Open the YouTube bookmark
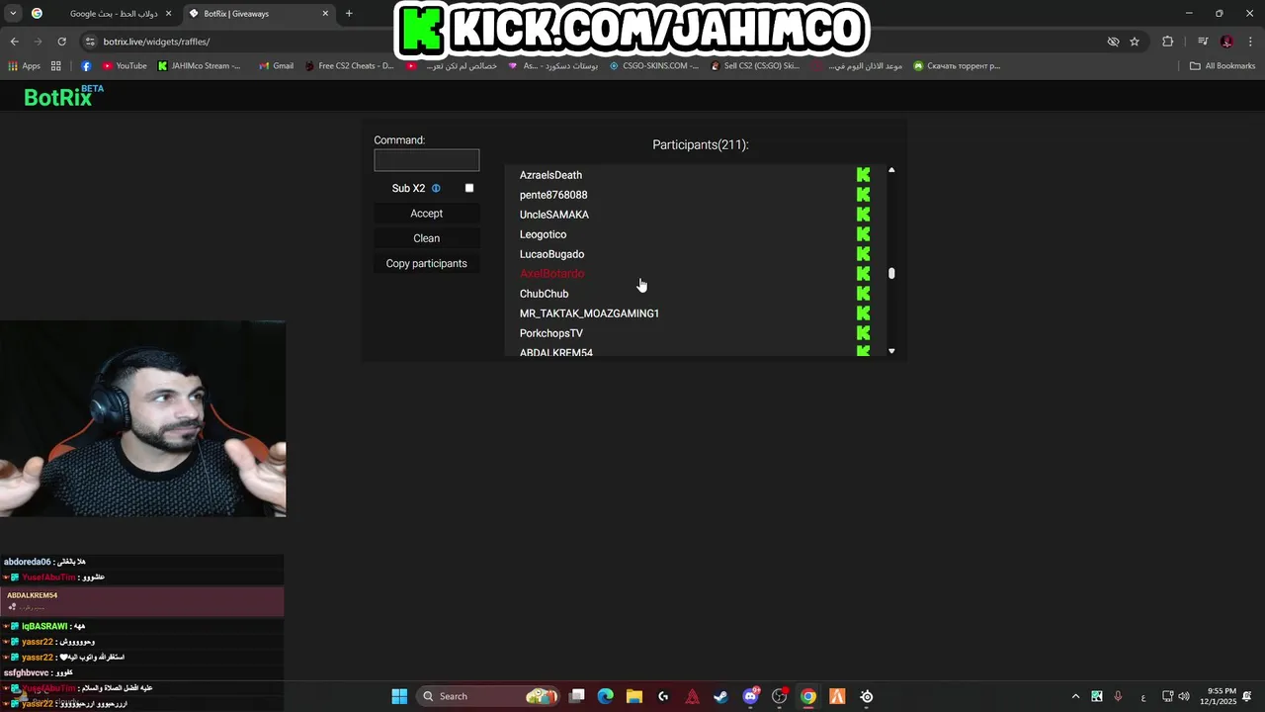The height and width of the screenshot is (712, 1265). coord(124,66)
